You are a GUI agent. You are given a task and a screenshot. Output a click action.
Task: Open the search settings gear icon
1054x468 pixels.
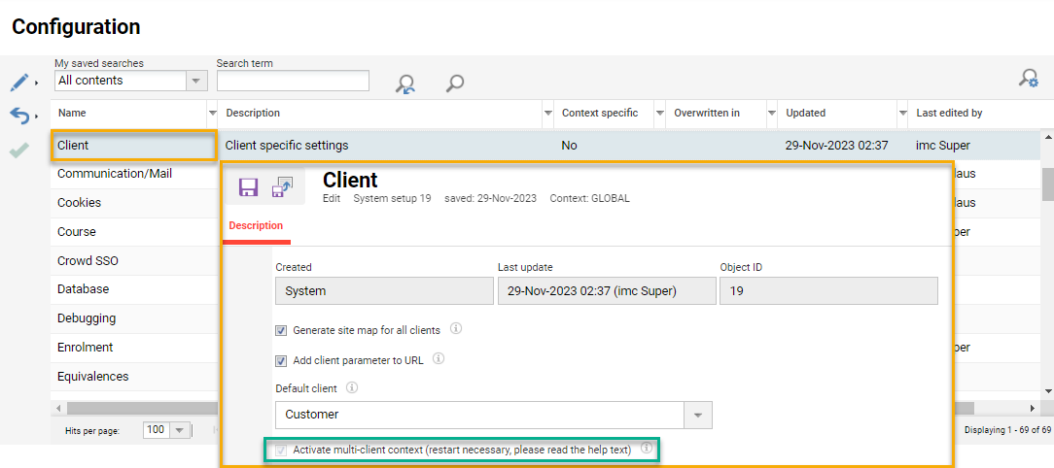[x=1028, y=79]
